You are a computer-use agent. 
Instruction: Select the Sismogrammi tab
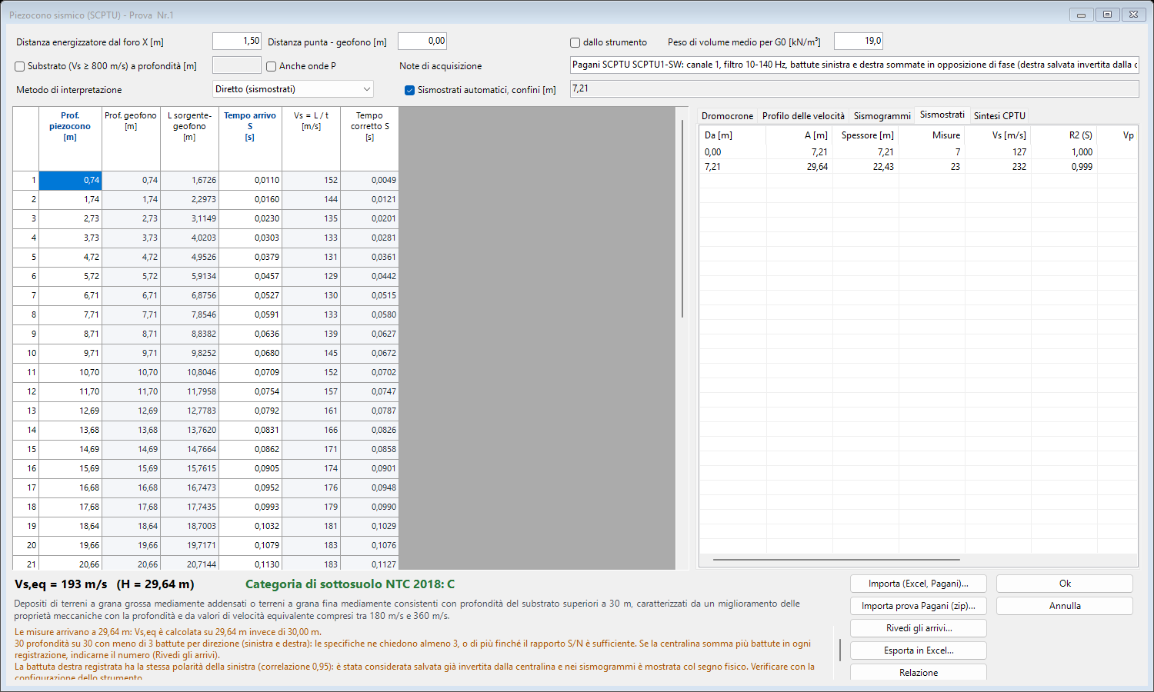click(x=882, y=115)
